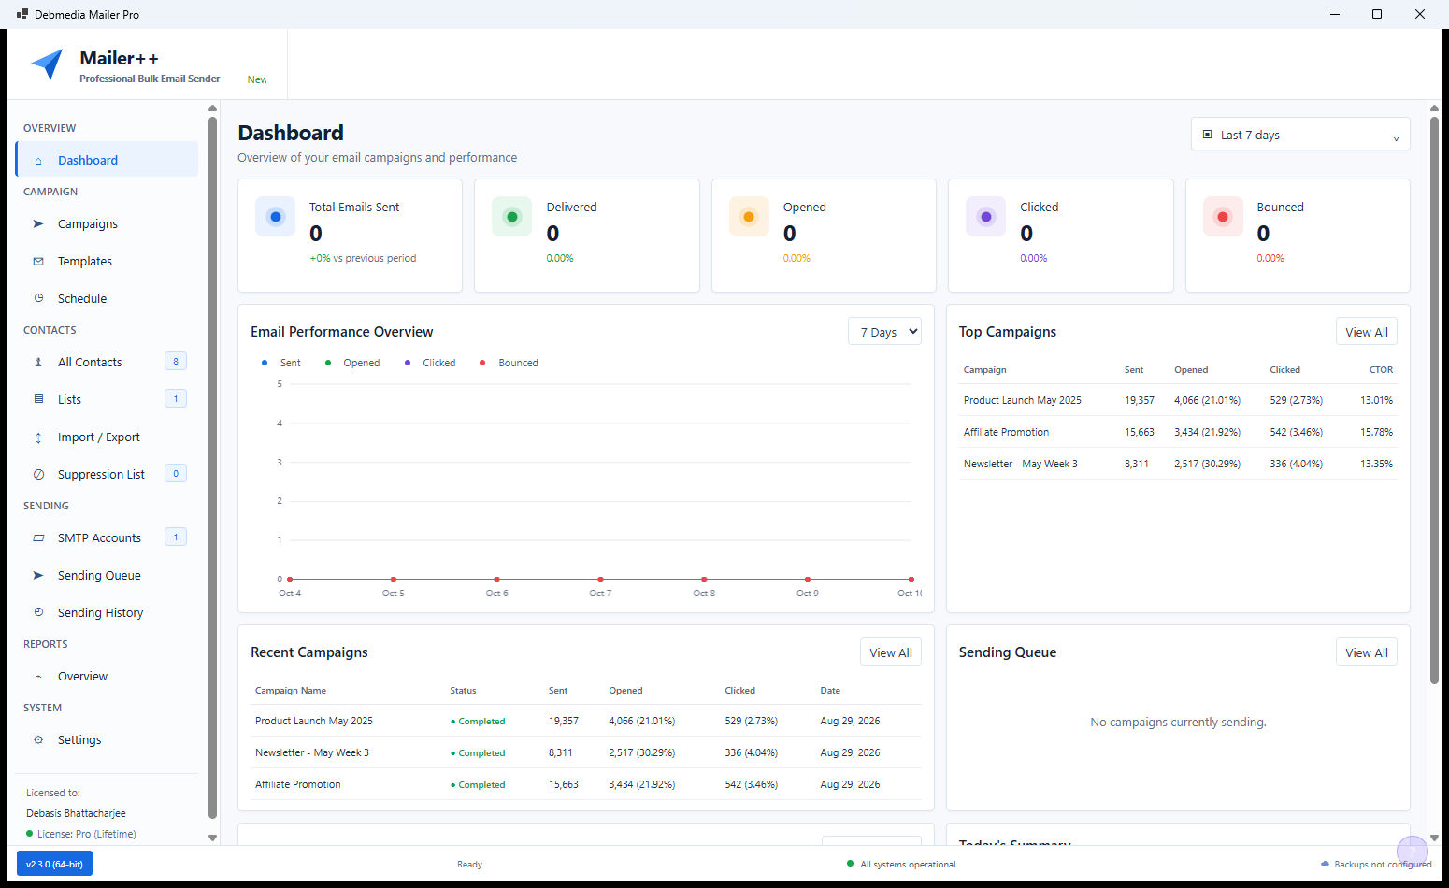Click the Bounced red icon
The image size is (1449, 888).
coord(1223,217)
